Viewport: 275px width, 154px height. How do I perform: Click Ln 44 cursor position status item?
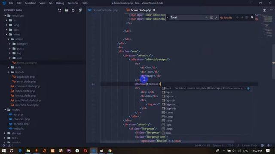[202, 145]
